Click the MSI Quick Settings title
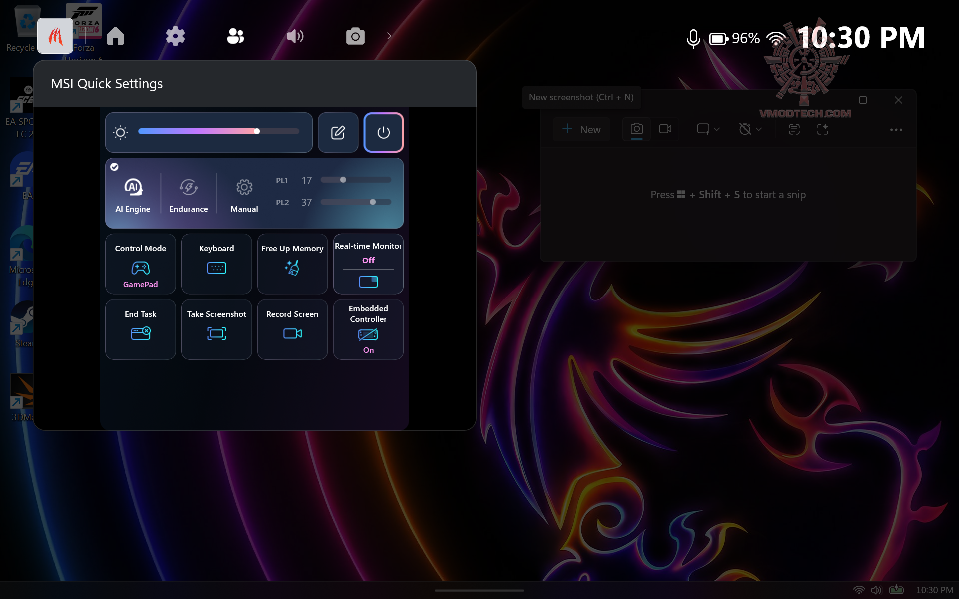The image size is (959, 599). tap(107, 84)
